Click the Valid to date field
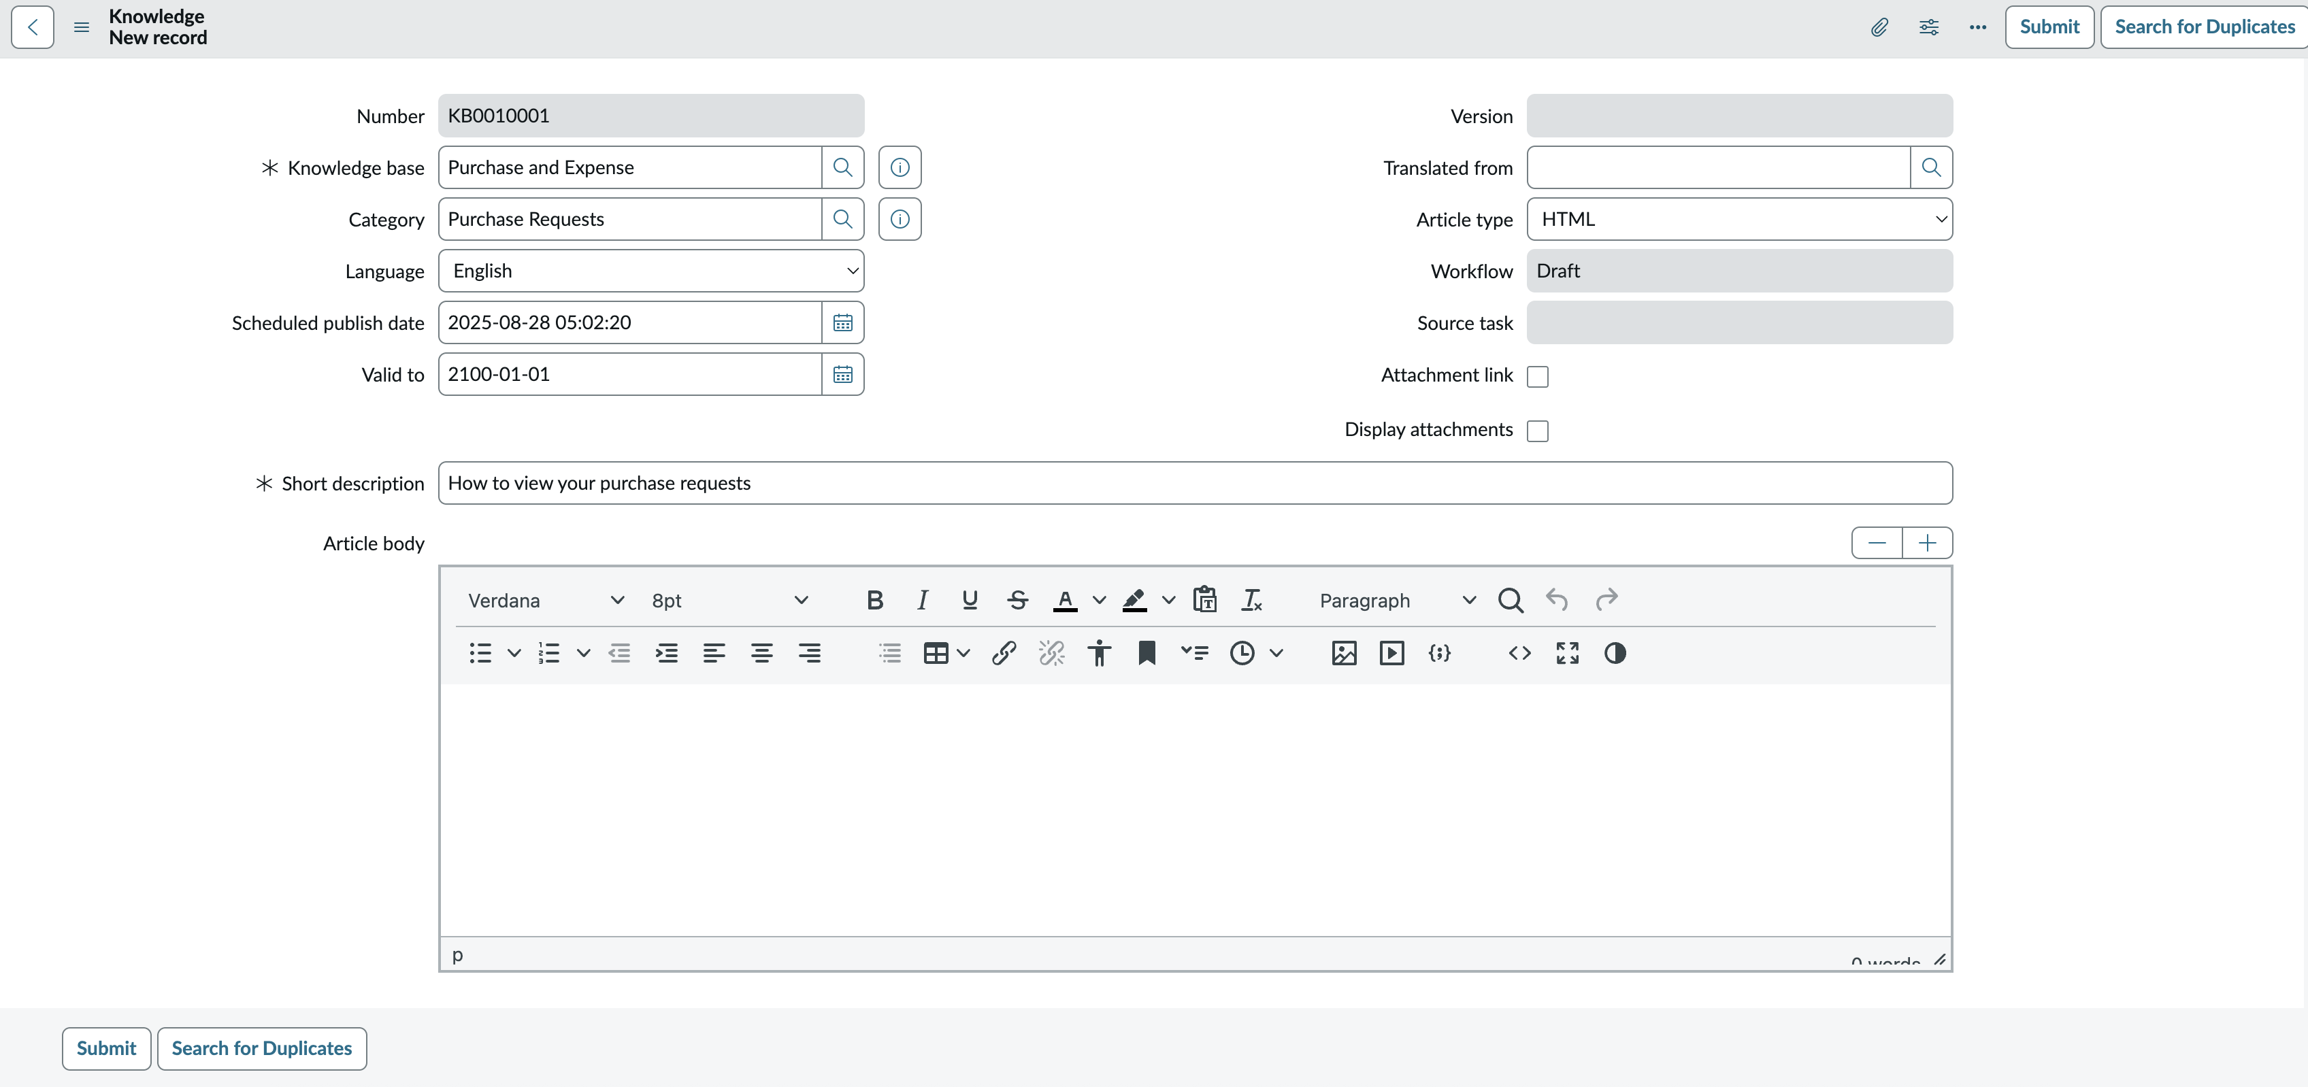This screenshot has height=1087, width=2308. [630, 374]
